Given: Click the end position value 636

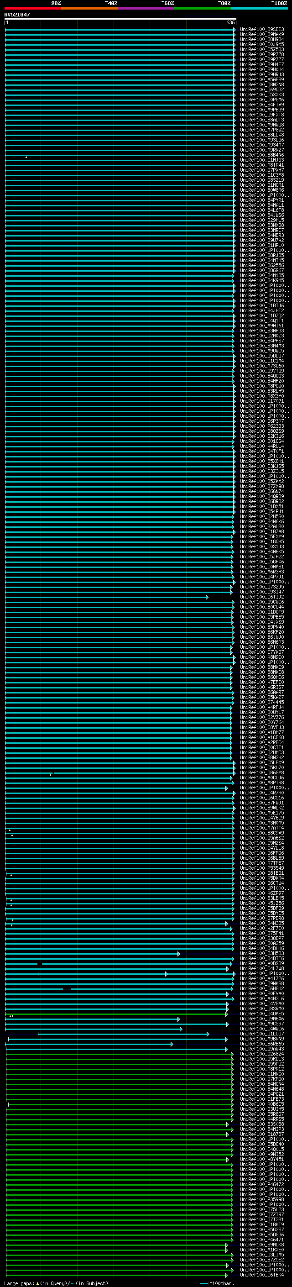Looking at the screenshot, I should click(230, 22).
